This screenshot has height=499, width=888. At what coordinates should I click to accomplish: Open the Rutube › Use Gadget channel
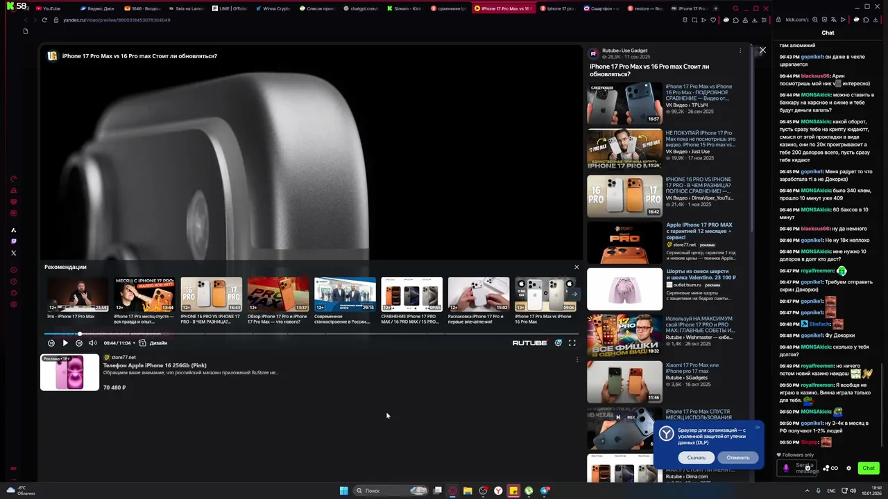click(x=624, y=51)
